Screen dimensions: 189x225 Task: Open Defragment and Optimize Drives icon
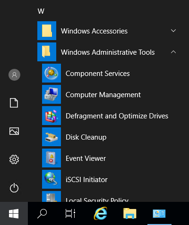coord(52,116)
